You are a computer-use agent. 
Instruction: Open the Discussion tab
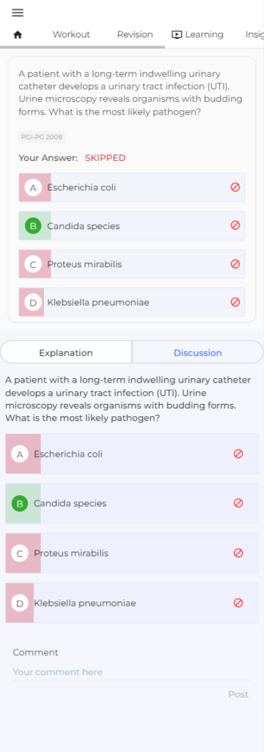click(x=197, y=352)
